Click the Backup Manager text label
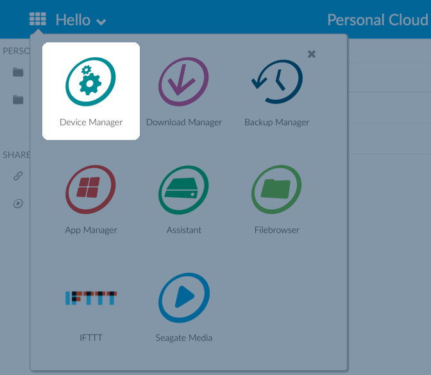The height and width of the screenshot is (375, 431). (x=277, y=122)
